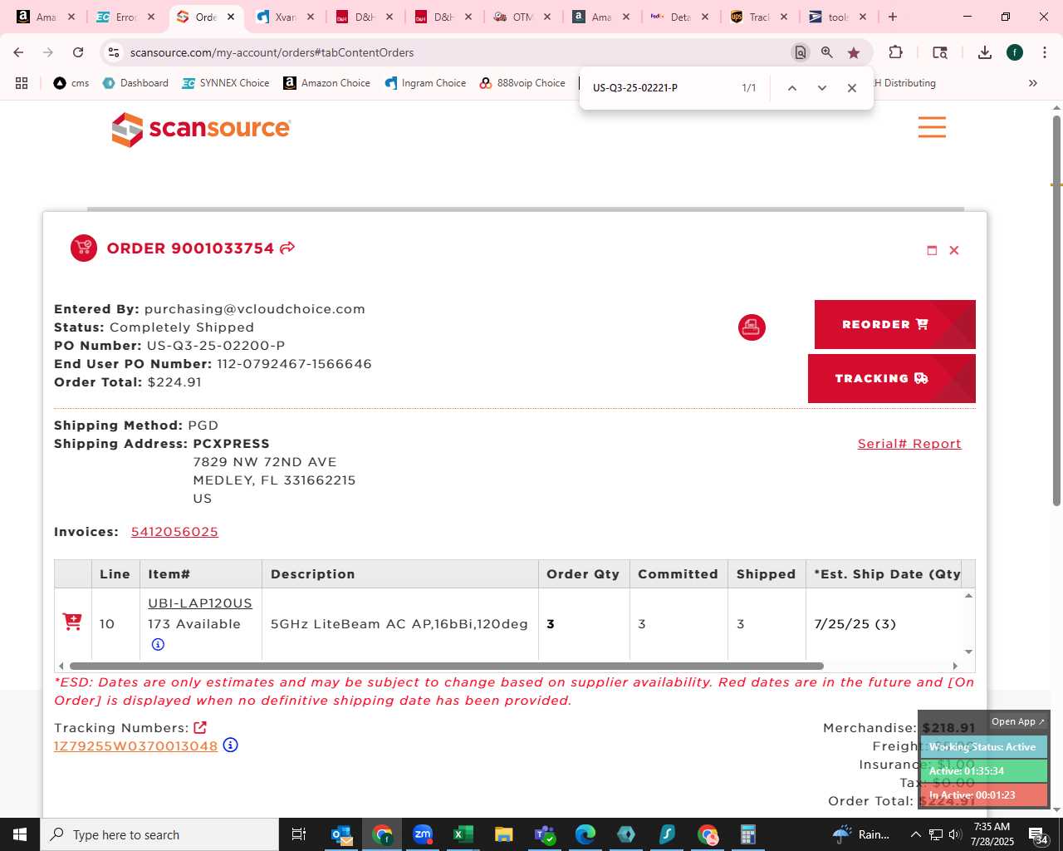Open the Chrome three-dot menu
The image size is (1063, 851).
pos(1045,52)
